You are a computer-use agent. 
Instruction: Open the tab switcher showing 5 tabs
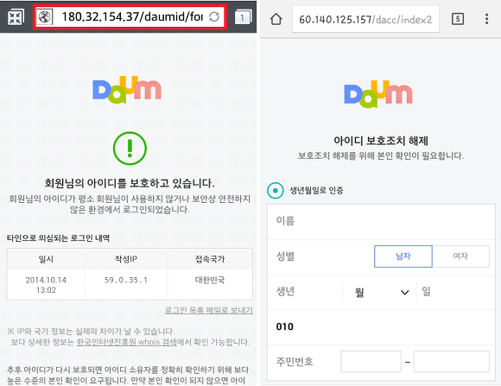coord(458,19)
